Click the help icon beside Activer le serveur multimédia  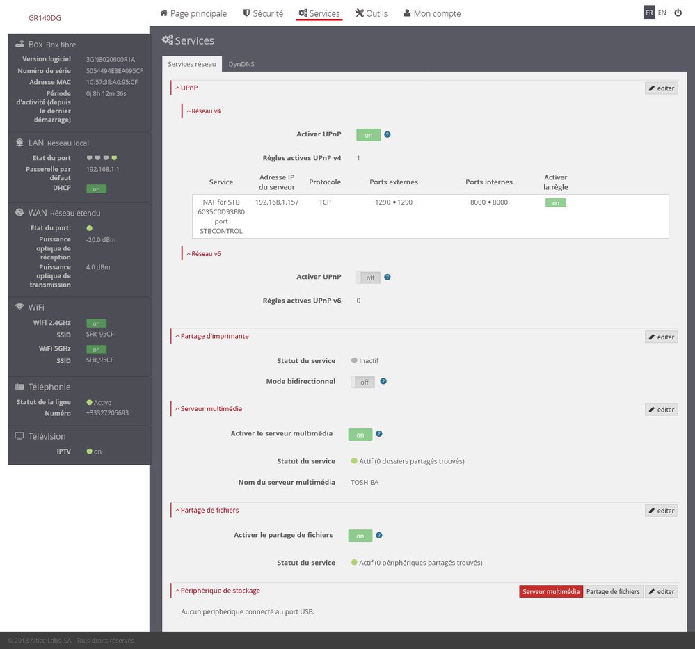380,434
